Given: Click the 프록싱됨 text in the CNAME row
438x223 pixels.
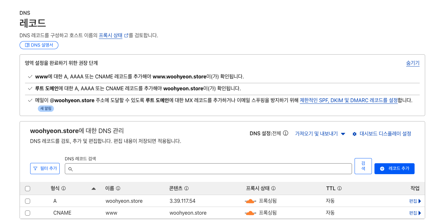Looking at the screenshot, I should coord(268,213).
